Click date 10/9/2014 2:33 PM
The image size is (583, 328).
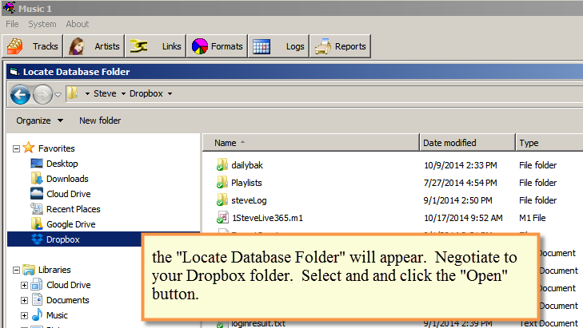[461, 165]
